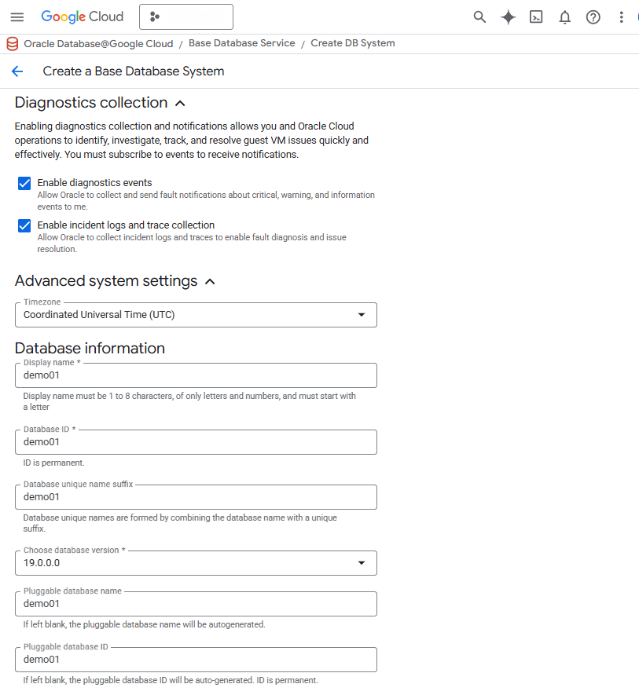Click the Google Cloud logo
This screenshot has width=639, height=695.
click(82, 16)
